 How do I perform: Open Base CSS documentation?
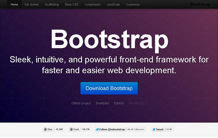(x=72, y=4)
